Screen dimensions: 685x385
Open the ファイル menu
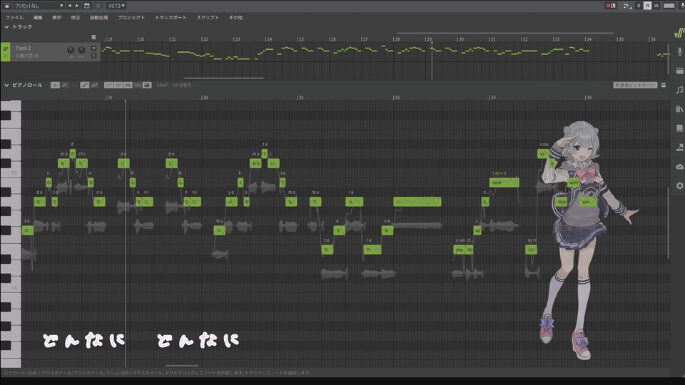pyautogui.click(x=14, y=17)
